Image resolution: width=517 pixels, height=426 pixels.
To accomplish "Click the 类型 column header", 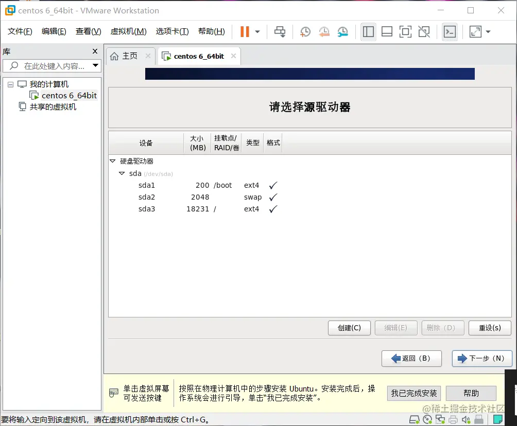I will [252, 143].
